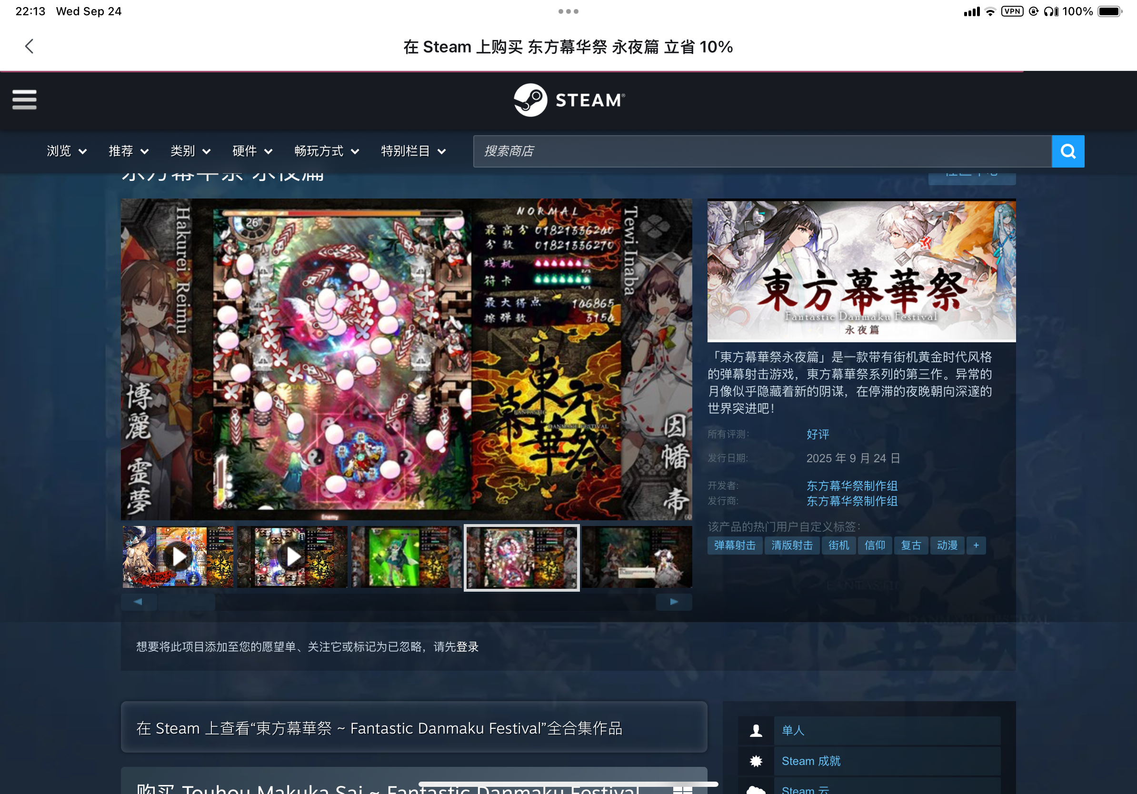
Task: Select the highlighted pink bullet screenshot thumbnail
Action: click(x=521, y=557)
